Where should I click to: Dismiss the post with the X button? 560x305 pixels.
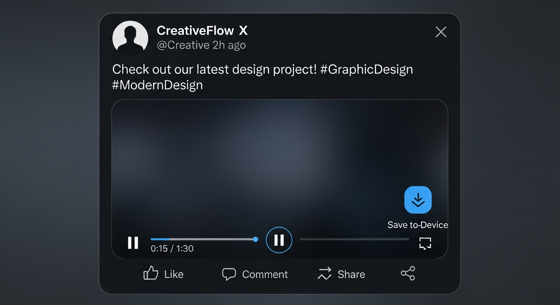[x=441, y=32]
